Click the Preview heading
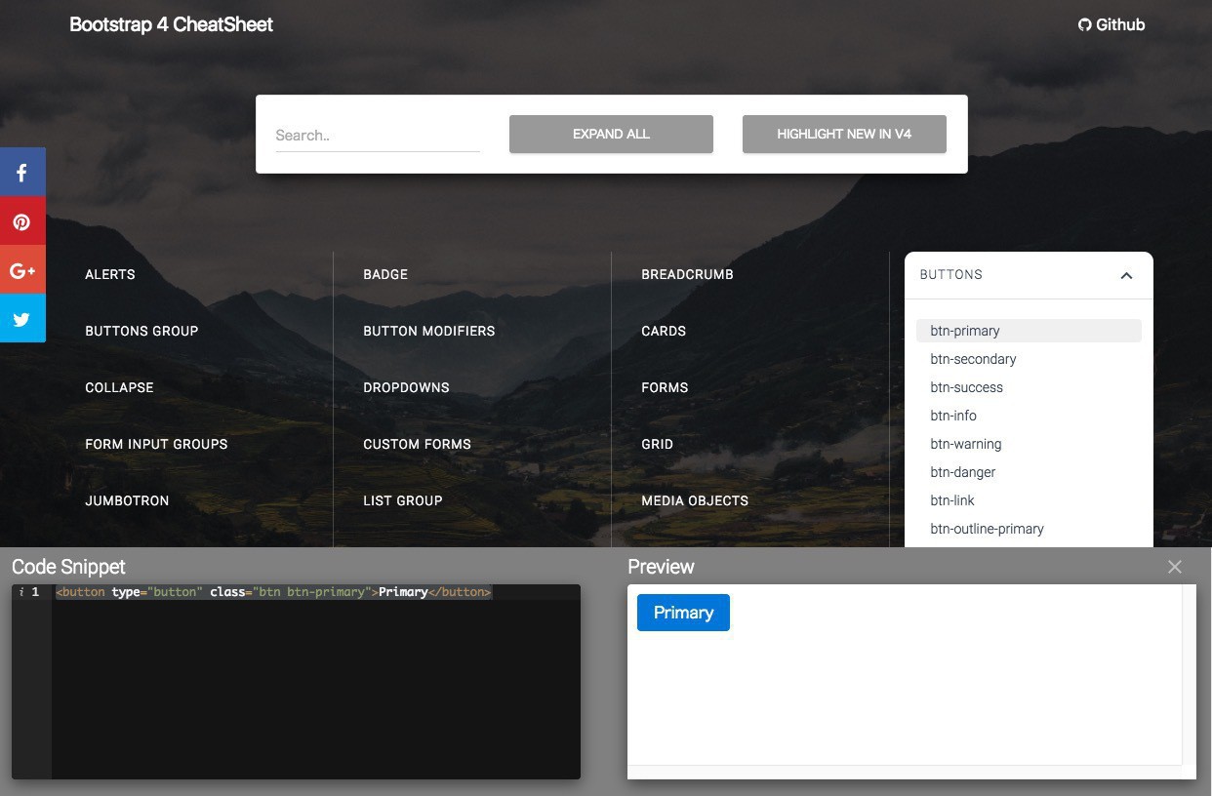1212x796 pixels. coord(661,567)
